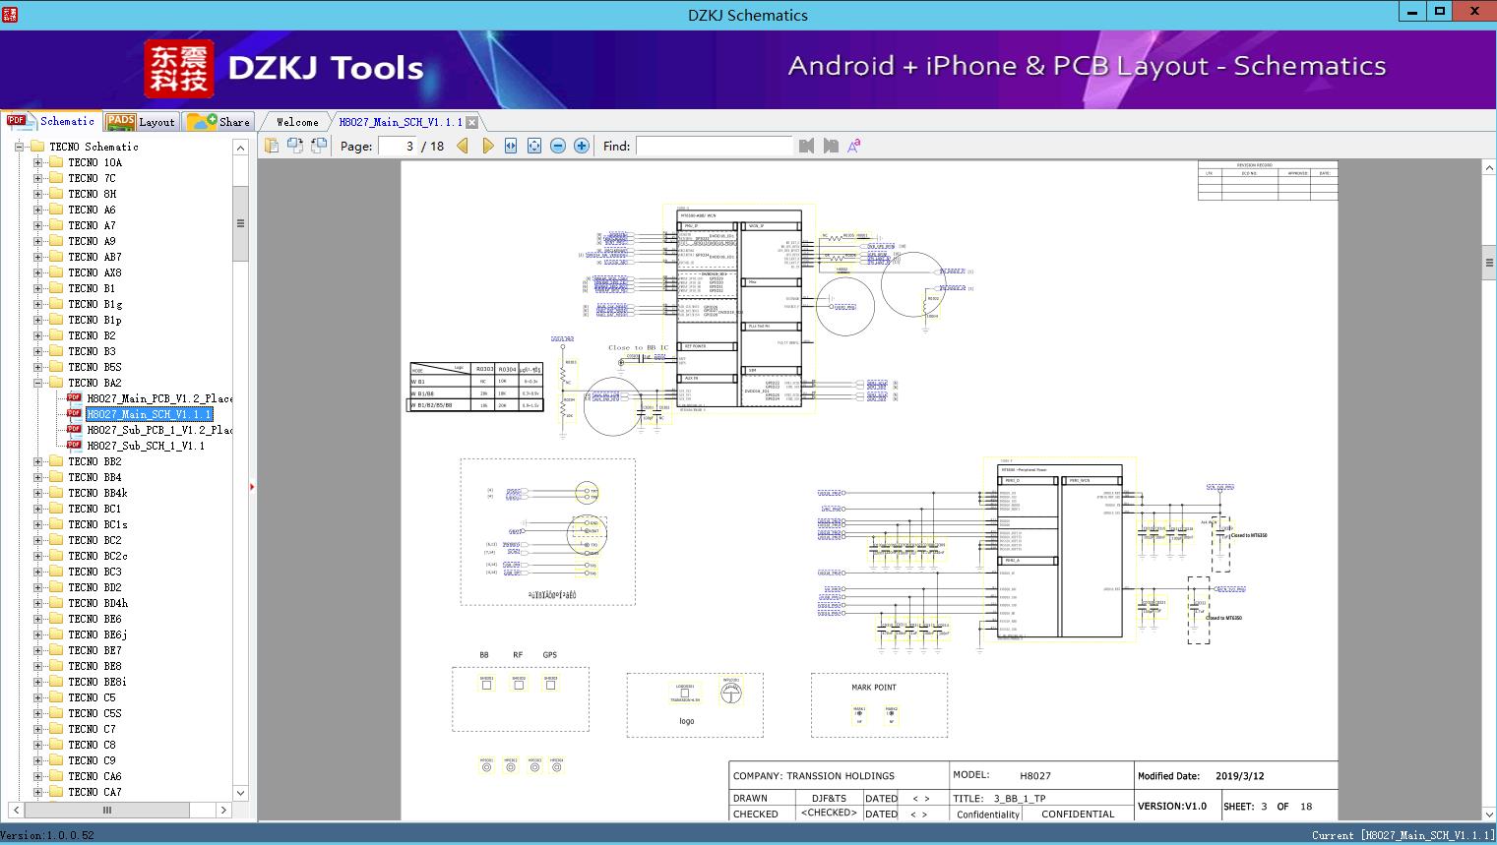The width and height of the screenshot is (1497, 845).
Task: Switch to the Layout tab
Action: (141, 121)
